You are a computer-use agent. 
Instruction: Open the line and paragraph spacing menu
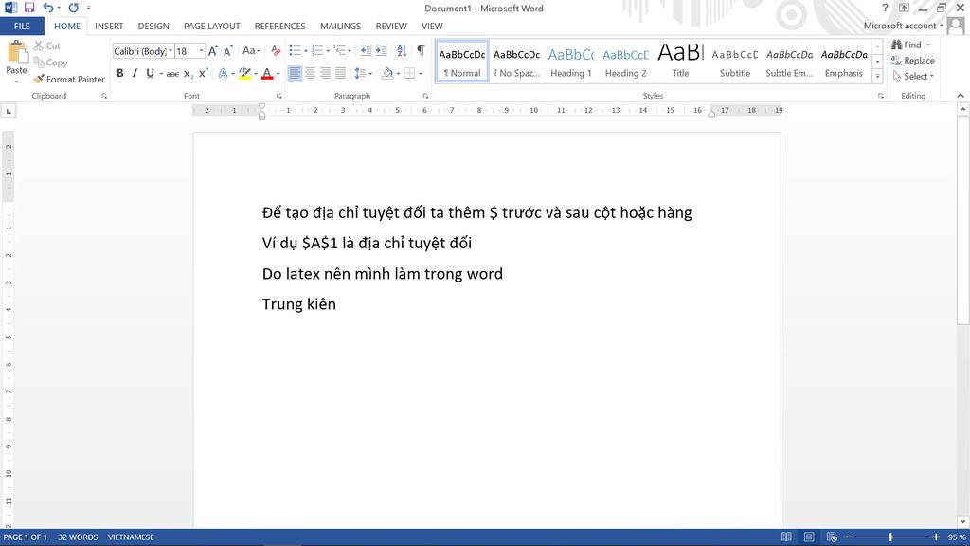tap(363, 73)
